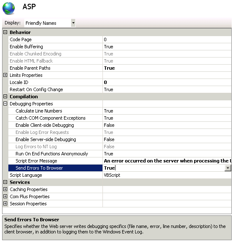
Task: Click Calculate Line Numbers True value
Action: (x=108, y=111)
